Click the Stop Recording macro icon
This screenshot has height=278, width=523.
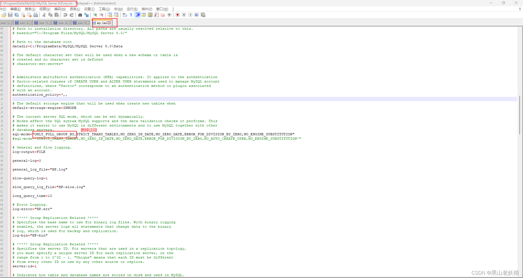[x=184, y=15]
